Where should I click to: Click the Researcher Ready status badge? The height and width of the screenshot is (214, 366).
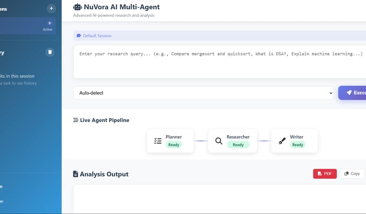point(238,145)
